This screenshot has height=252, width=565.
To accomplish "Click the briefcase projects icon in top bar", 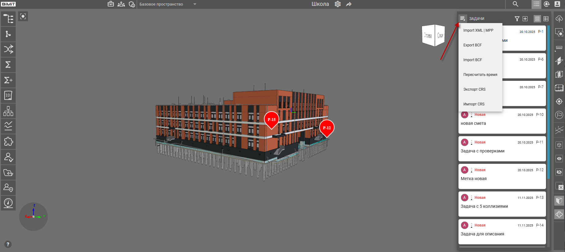I will pyautogui.click(x=111, y=4).
